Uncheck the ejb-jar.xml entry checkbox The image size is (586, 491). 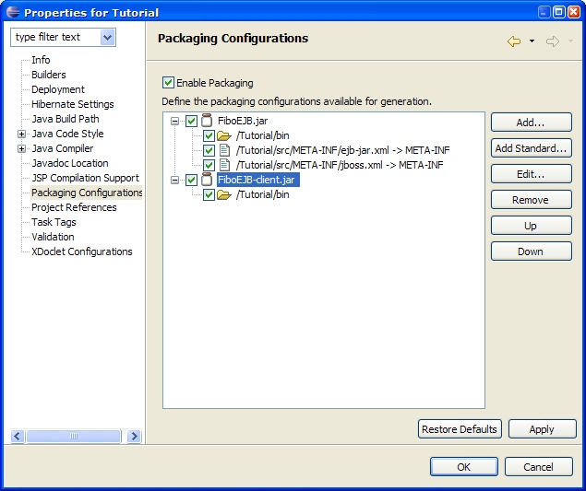click(x=209, y=150)
